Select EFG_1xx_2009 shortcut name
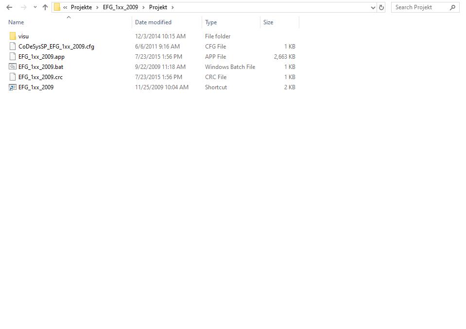The image size is (466, 329). (x=36, y=87)
